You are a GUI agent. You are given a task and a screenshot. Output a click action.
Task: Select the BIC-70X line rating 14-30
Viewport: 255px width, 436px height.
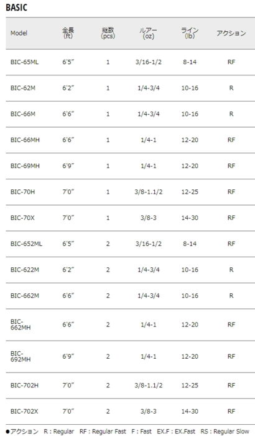(190, 218)
